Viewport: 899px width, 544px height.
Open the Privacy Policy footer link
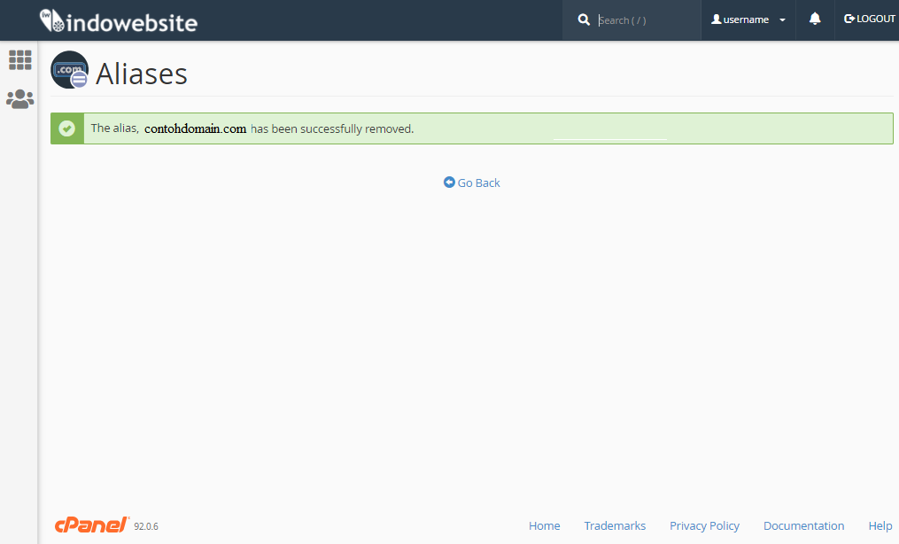click(x=704, y=525)
